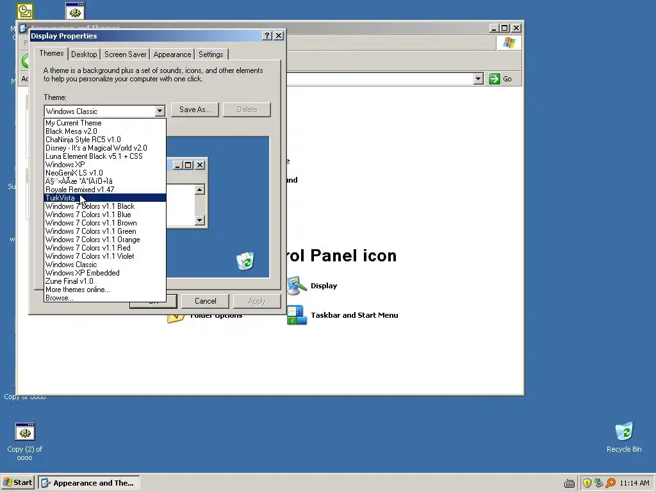656x492 pixels.
Task: Click the help question mark in Display Properties
Action: 267,36
